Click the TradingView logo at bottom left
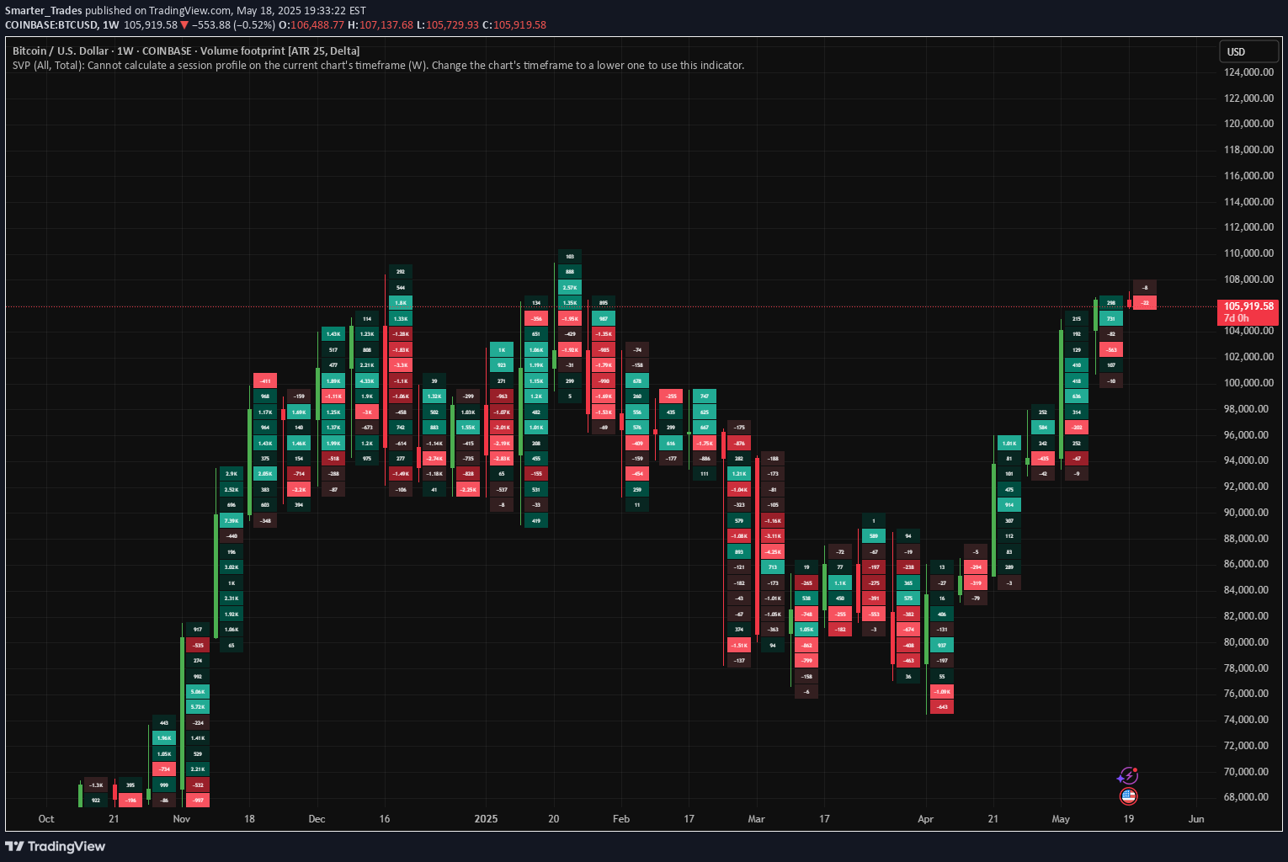The height and width of the screenshot is (862, 1288). (x=56, y=846)
